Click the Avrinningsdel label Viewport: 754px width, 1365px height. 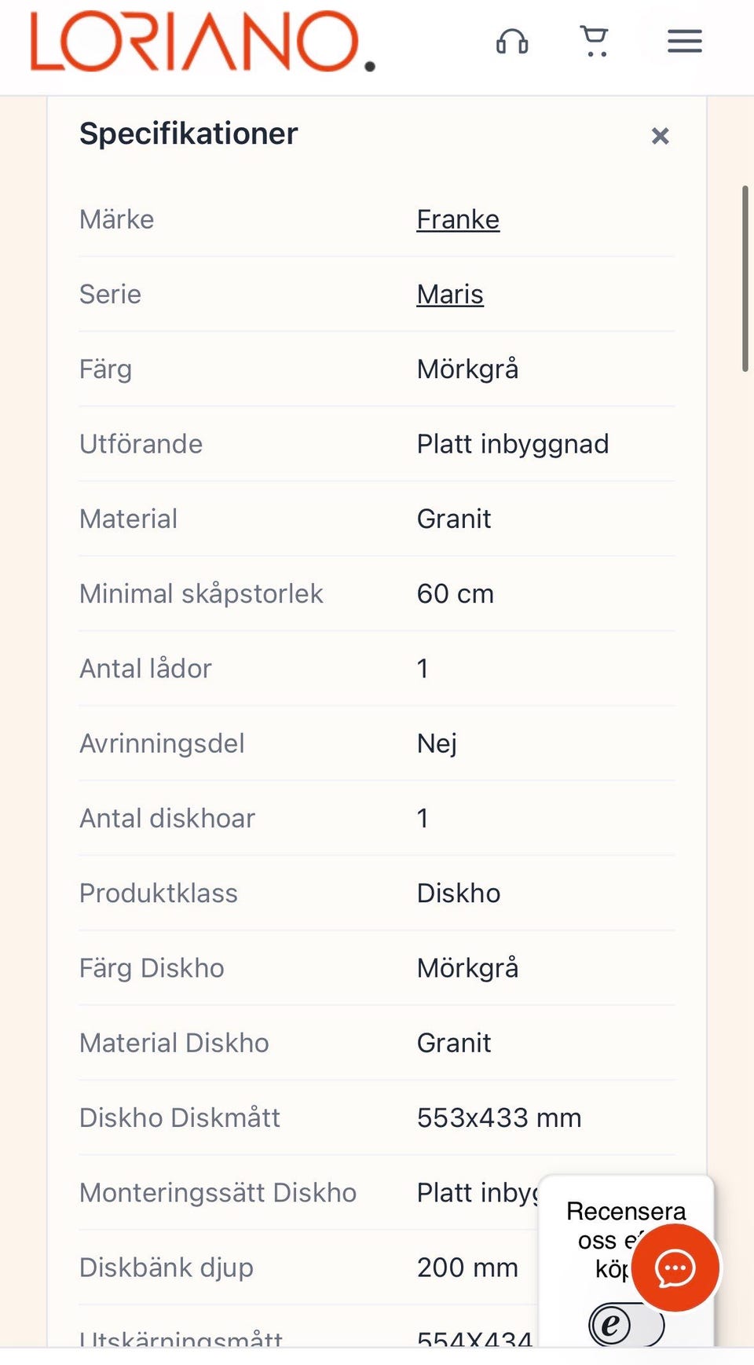click(x=162, y=743)
